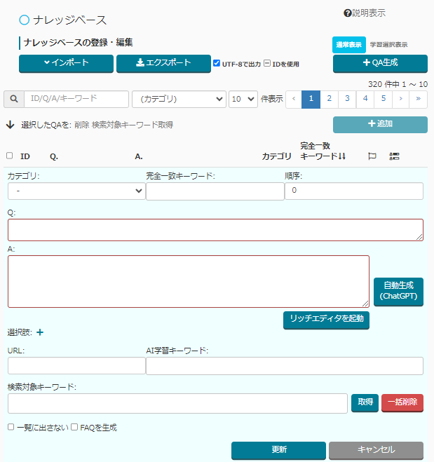This screenshot has width=434, height=462.
Task: Open the (カテゴリ) filter dropdown
Action: pos(179,99)
